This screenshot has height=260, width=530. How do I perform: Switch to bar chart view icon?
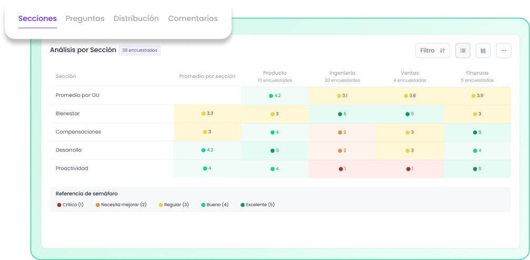[483, 51]
